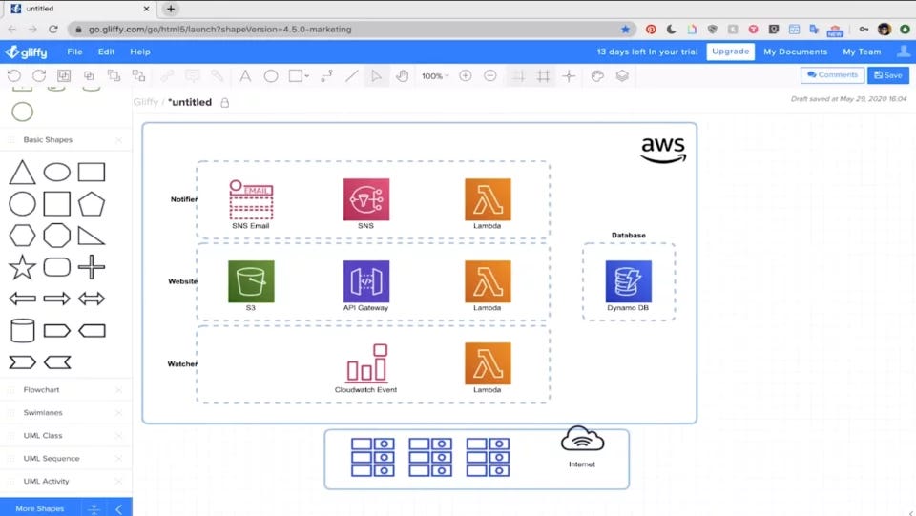Open the Layers panel icon
916x516 pixels.
pyautogui.click(x=622, y=76)
